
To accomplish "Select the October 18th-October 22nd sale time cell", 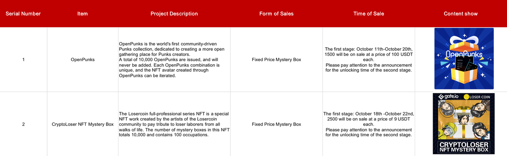I will (x=368, y=124).
